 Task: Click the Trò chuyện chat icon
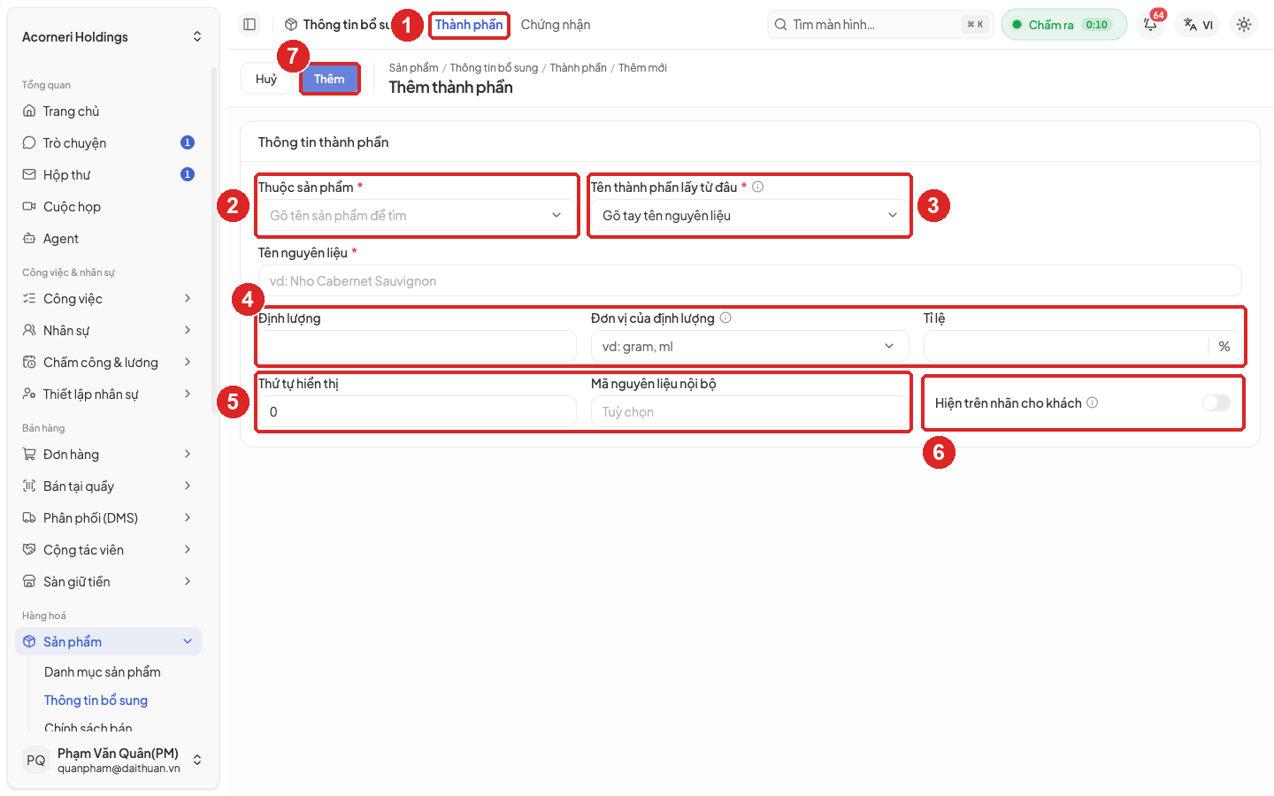point(29,143)
